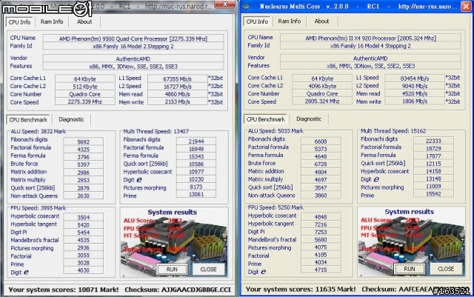Click the Non-attack Queens value 3860
Image resolution: width=474 pixels, height=297 pixels.
click(x=321, y=195)
